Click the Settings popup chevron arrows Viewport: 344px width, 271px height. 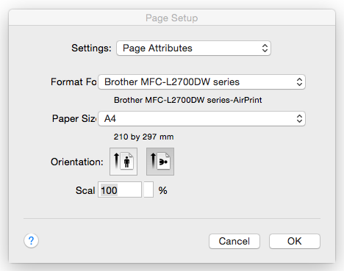[x=265, y=48]
